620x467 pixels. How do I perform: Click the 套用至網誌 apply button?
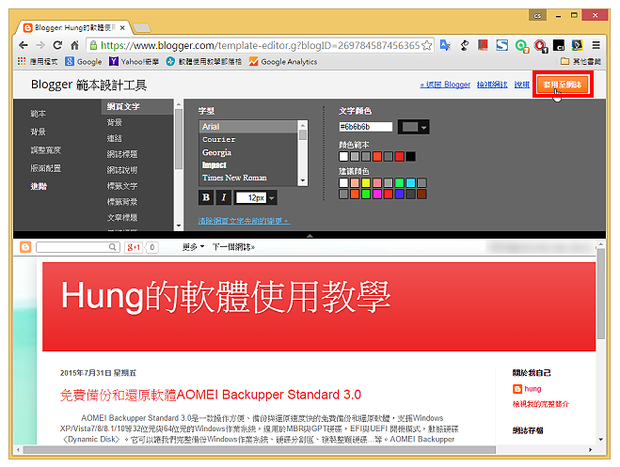tap(563, 85)
